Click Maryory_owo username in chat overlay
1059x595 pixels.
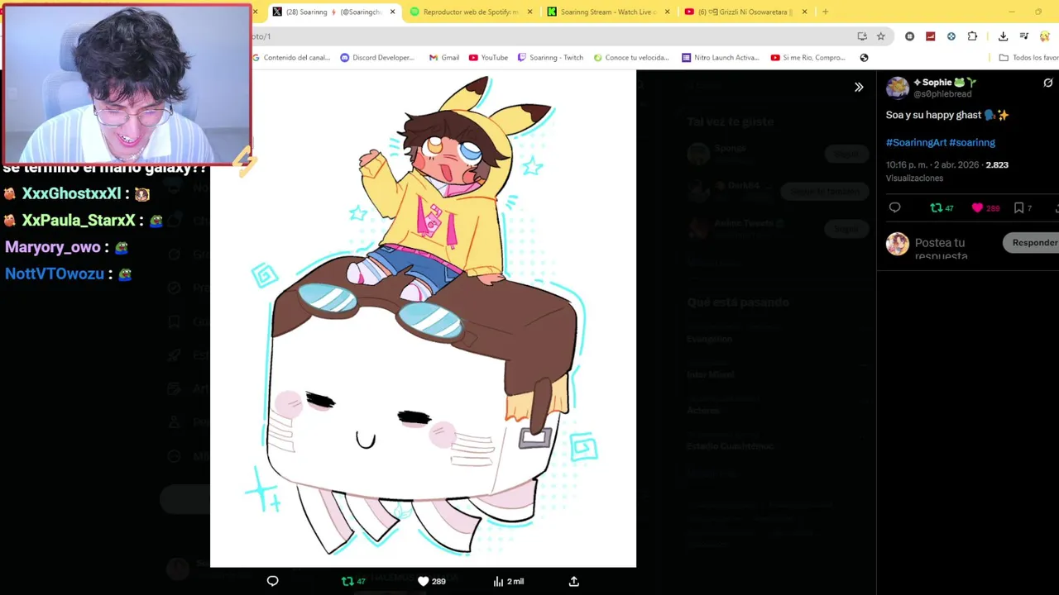pos(53,247)
